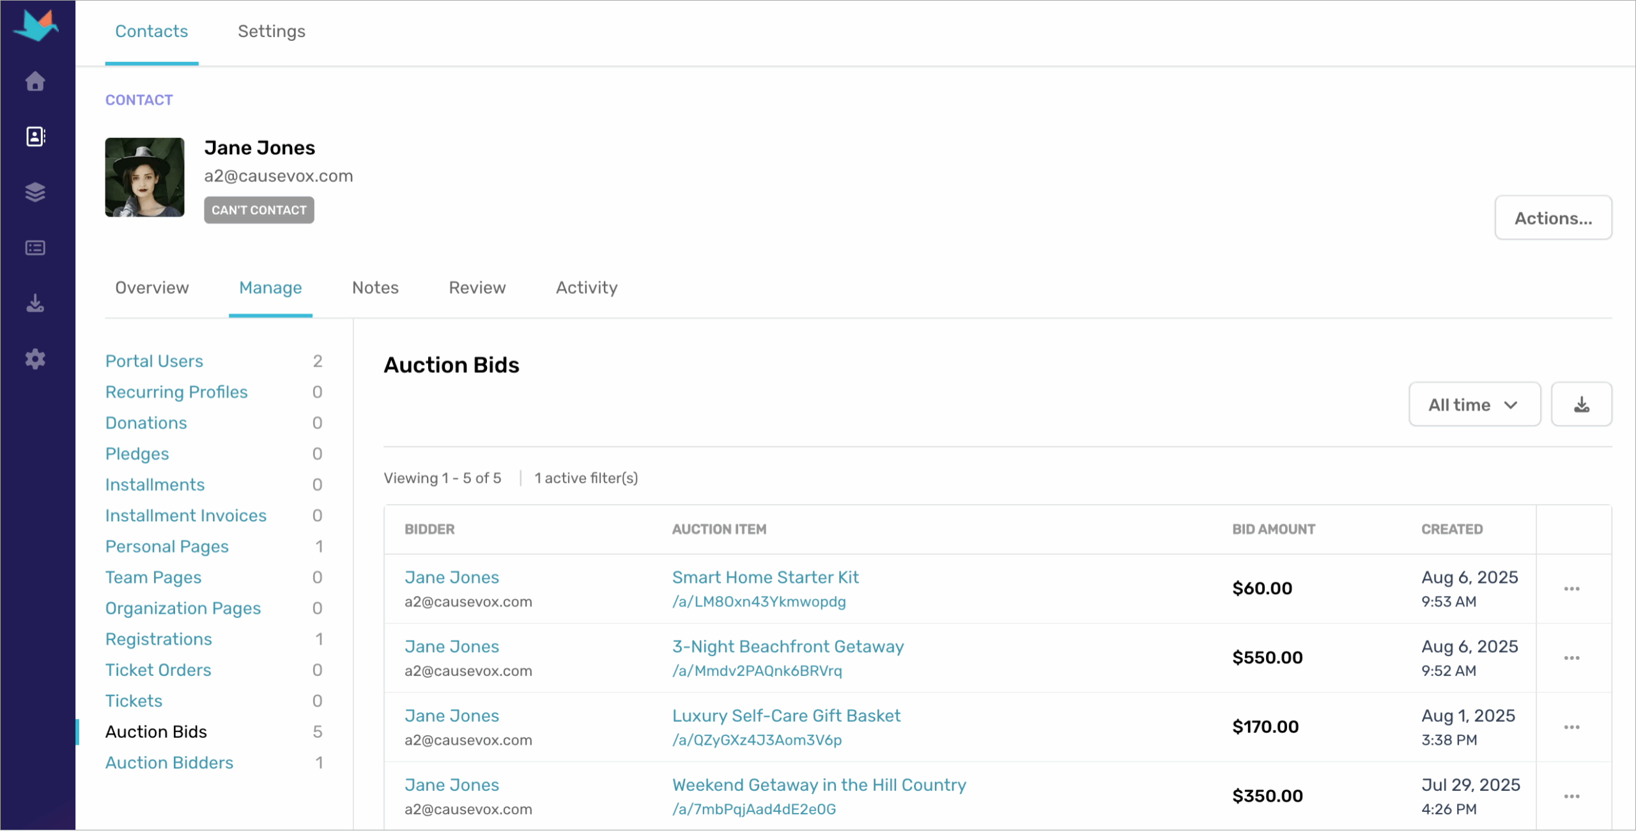Follow the /a/LM8Oxn43Ykmwopdg link

(x=759, y=602)
